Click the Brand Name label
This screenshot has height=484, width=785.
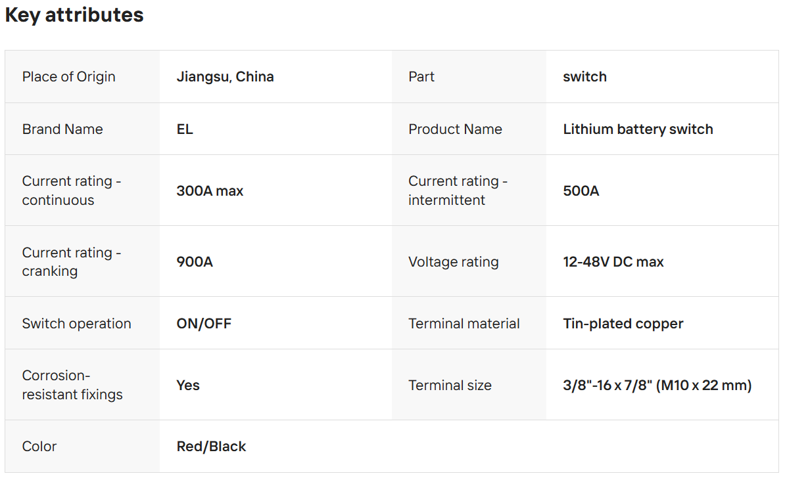(x=62, y=129)
